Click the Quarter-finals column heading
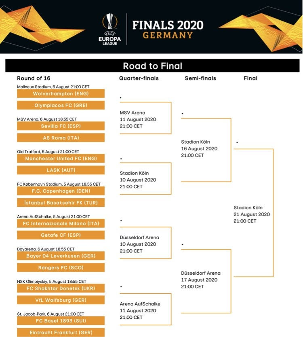 click(139, 78)
